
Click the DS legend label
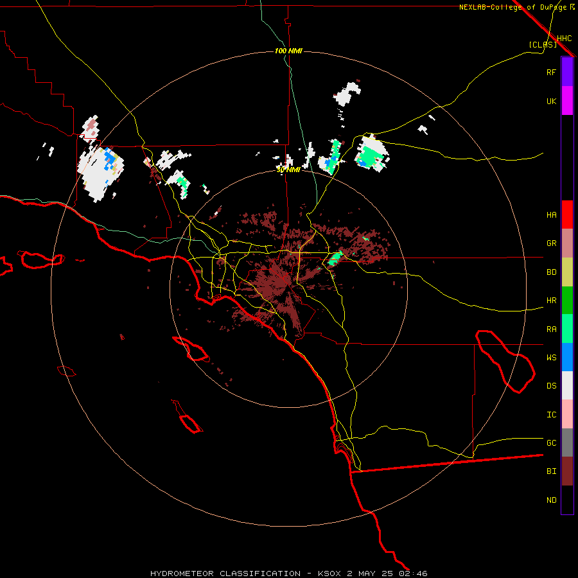tap(551, 385)
